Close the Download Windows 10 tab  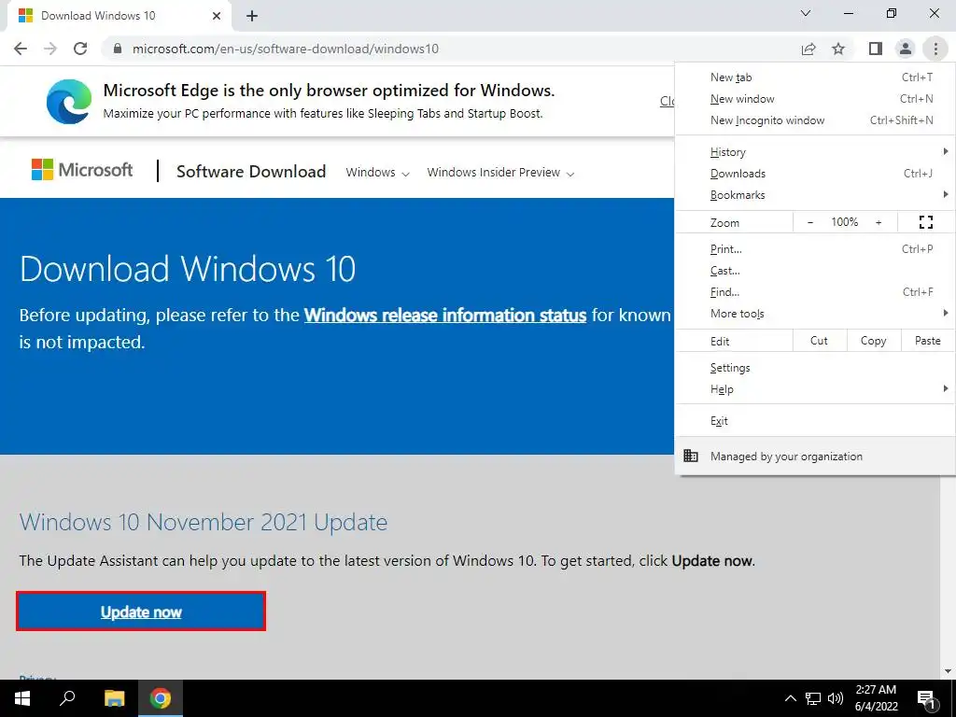tap(217, 16)
